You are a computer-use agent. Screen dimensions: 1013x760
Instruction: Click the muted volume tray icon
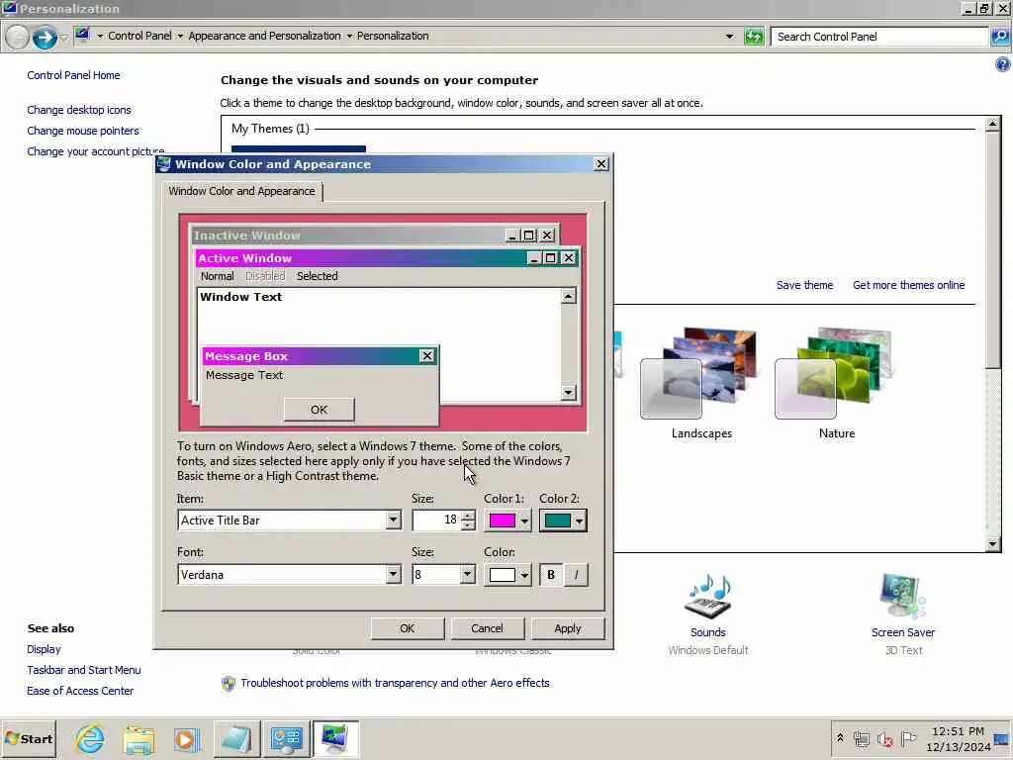pyautogui.click(x=885, y=738)
